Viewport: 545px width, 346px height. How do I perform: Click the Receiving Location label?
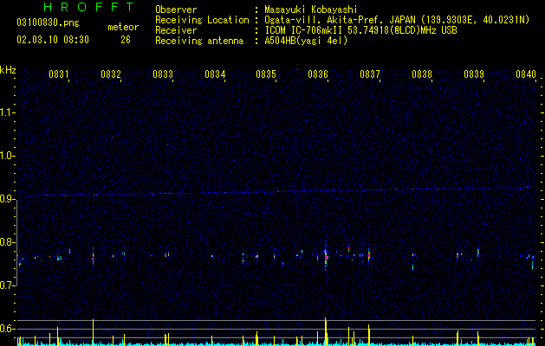tap(202, 20)
